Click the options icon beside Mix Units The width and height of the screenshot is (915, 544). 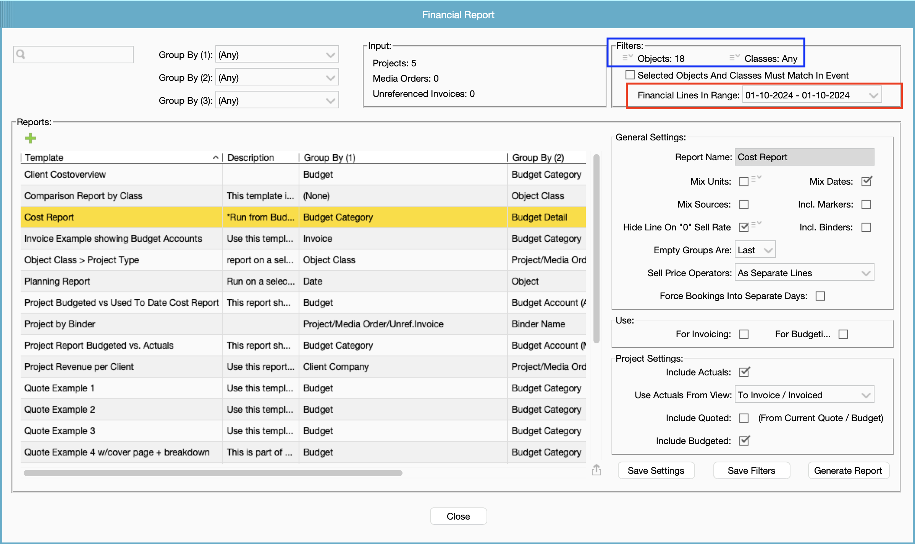coord(756,178)
